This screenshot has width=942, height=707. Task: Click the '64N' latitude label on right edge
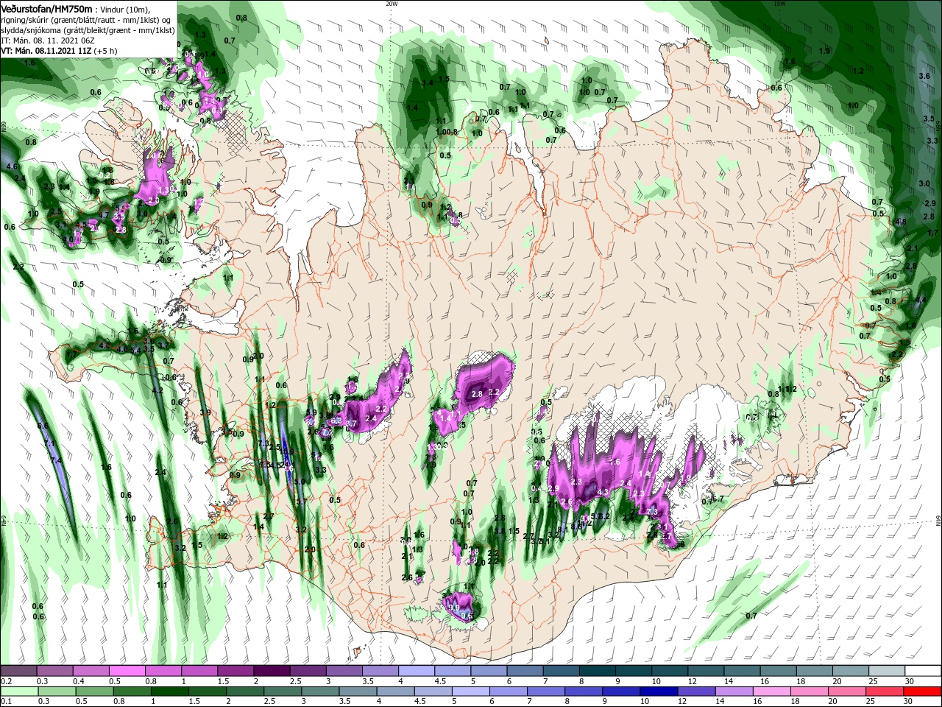click(x=938, y=521)
